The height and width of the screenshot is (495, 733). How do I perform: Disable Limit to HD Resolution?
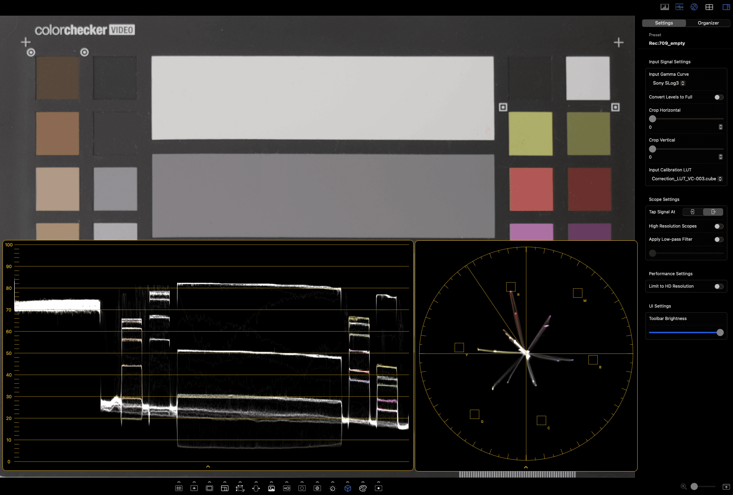click(719, 286)
